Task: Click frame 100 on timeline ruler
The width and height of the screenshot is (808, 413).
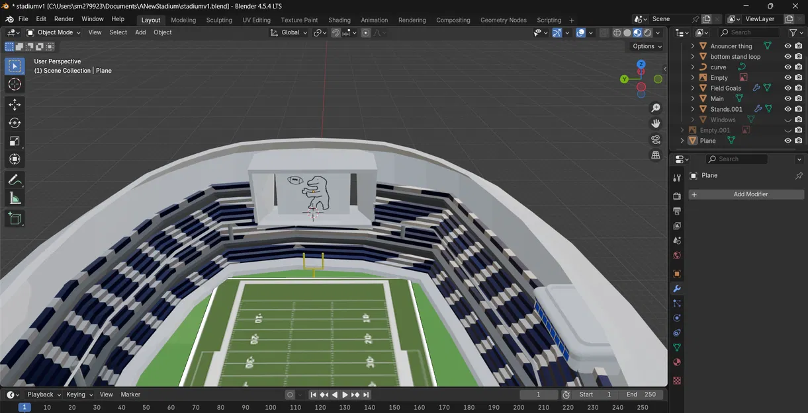Action: pos(271,408)
